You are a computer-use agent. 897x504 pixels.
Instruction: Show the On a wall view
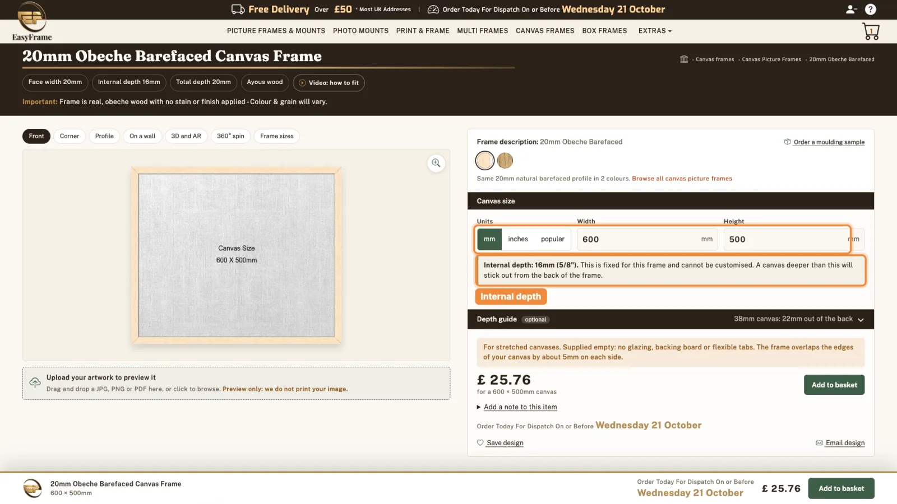[x=142, y=136]
